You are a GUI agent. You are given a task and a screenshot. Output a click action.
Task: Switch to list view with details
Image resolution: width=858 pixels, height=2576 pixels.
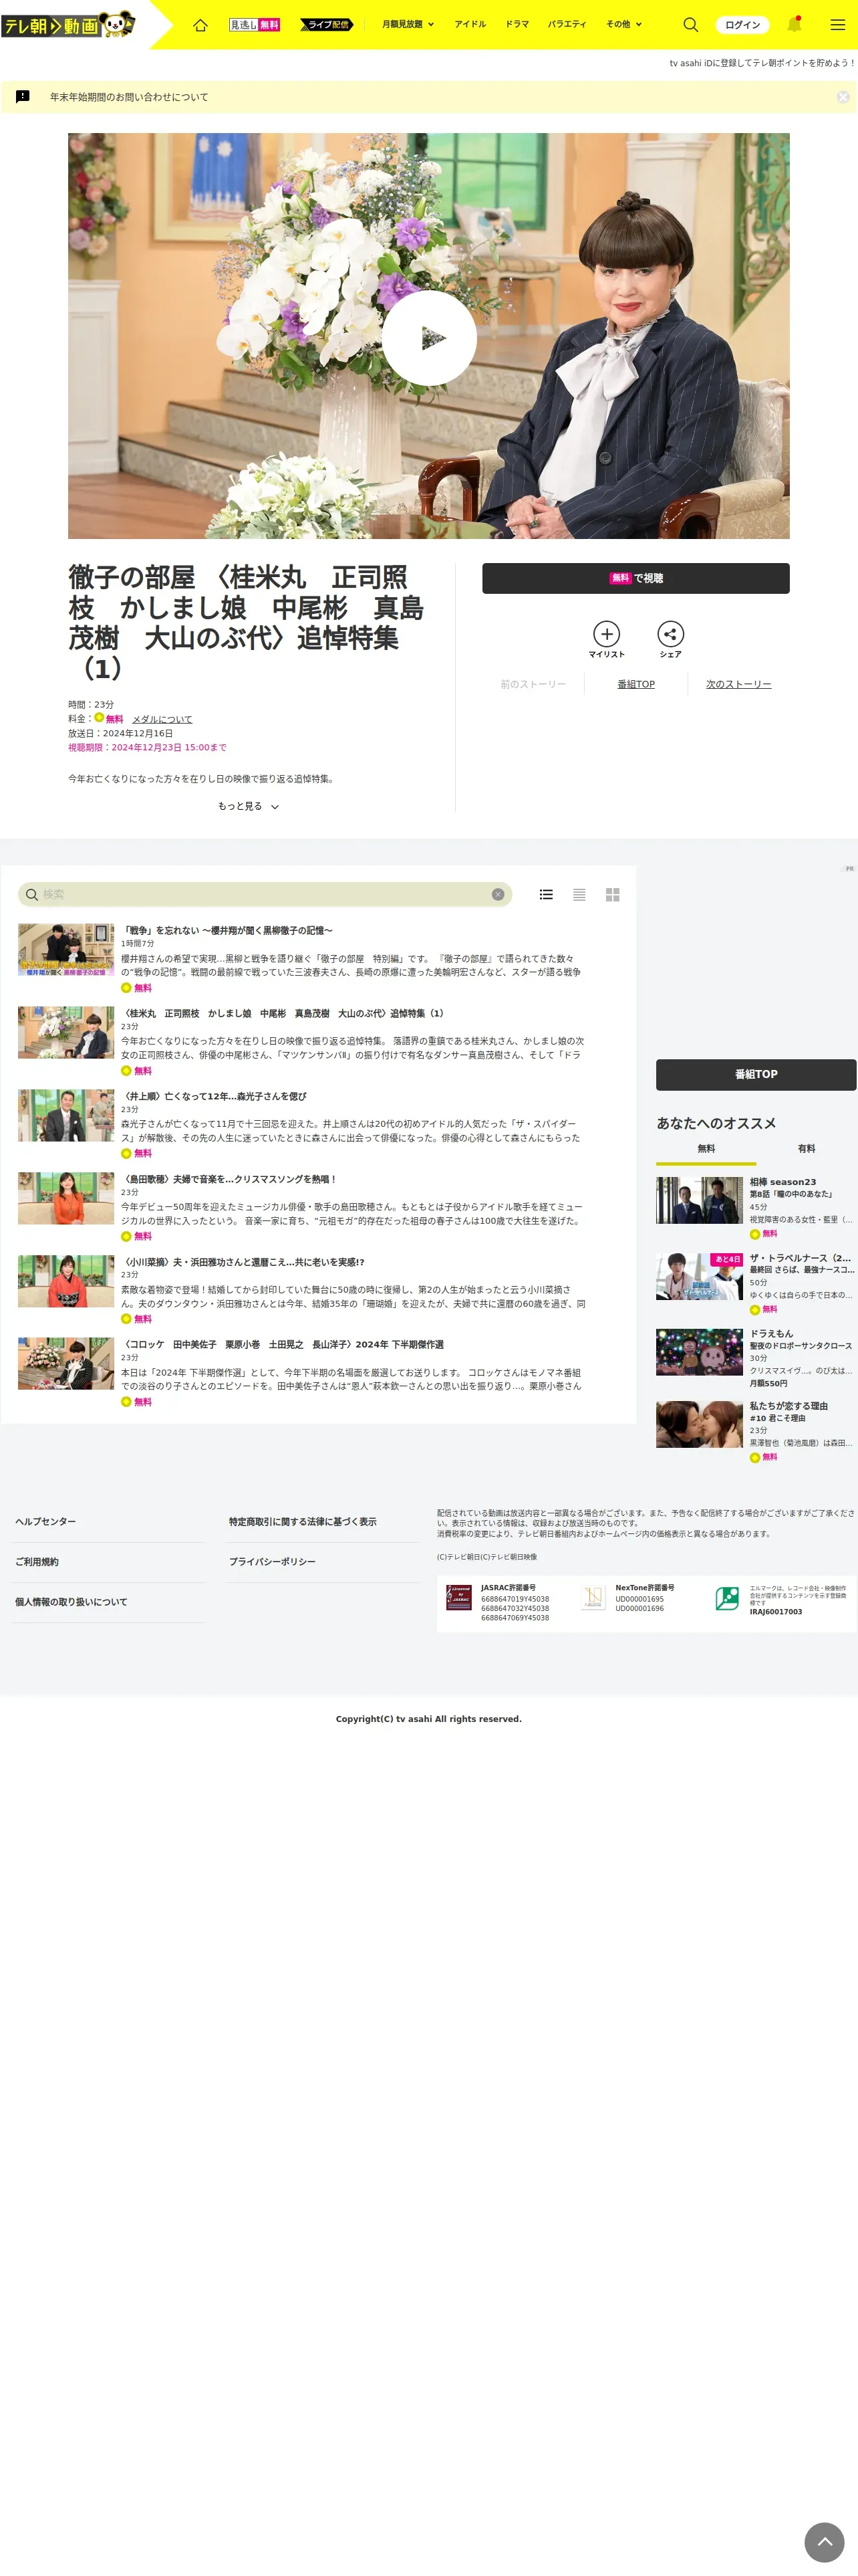(547, 894)
